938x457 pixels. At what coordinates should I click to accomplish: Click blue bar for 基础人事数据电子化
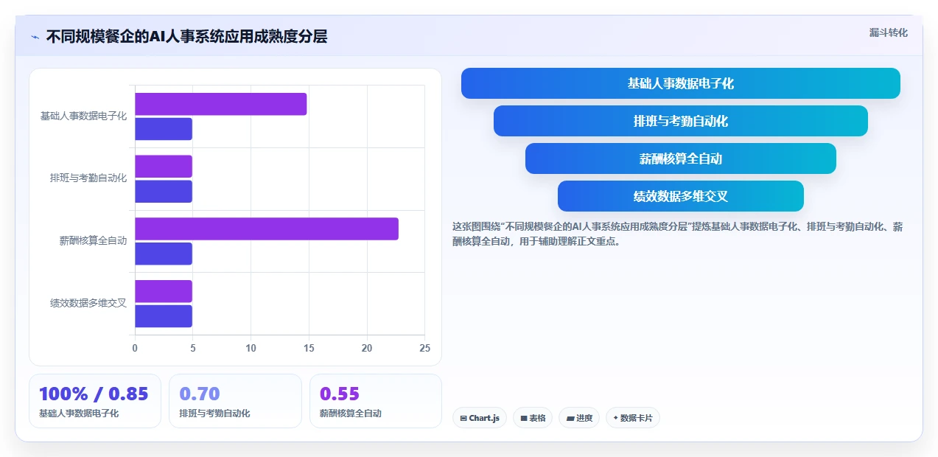click(x=164, y=129)
